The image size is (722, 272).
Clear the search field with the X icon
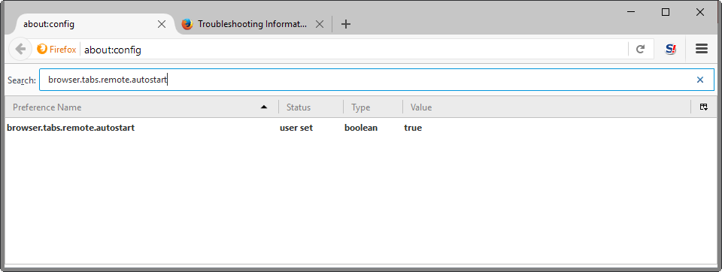700,80
